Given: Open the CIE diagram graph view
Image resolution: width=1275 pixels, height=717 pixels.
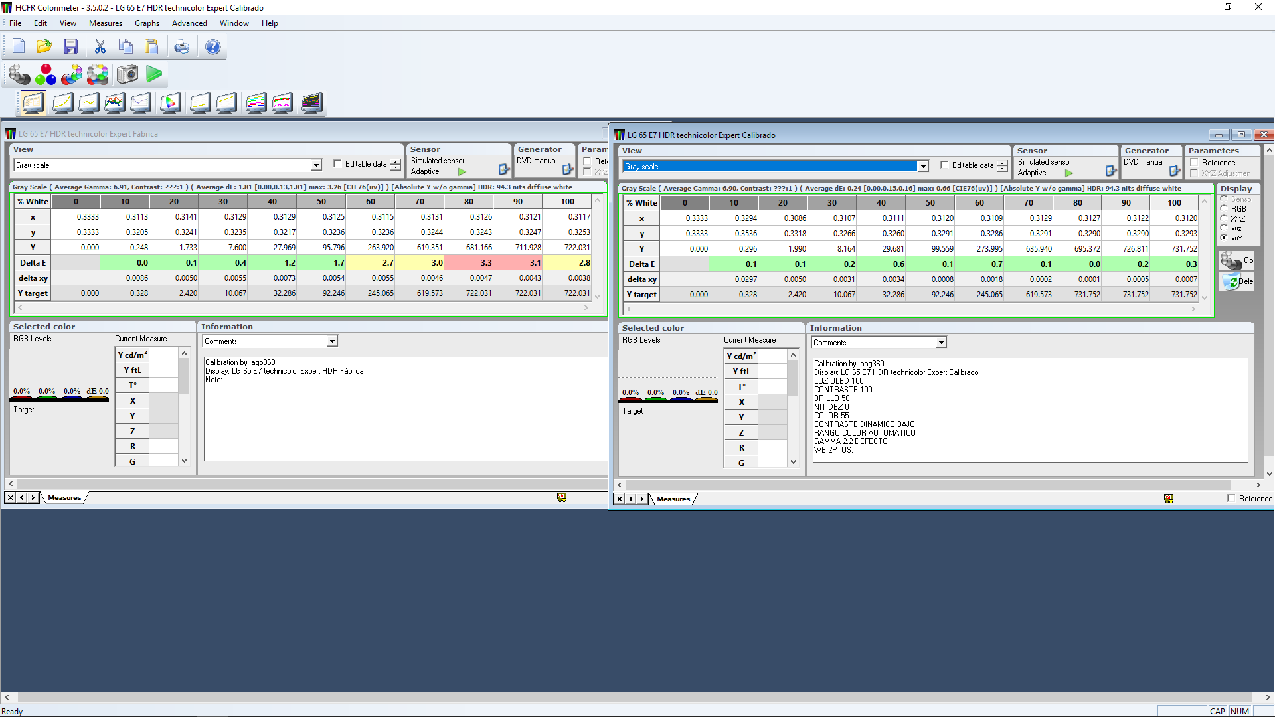Looking at the screenshot, I should point(170,103).
